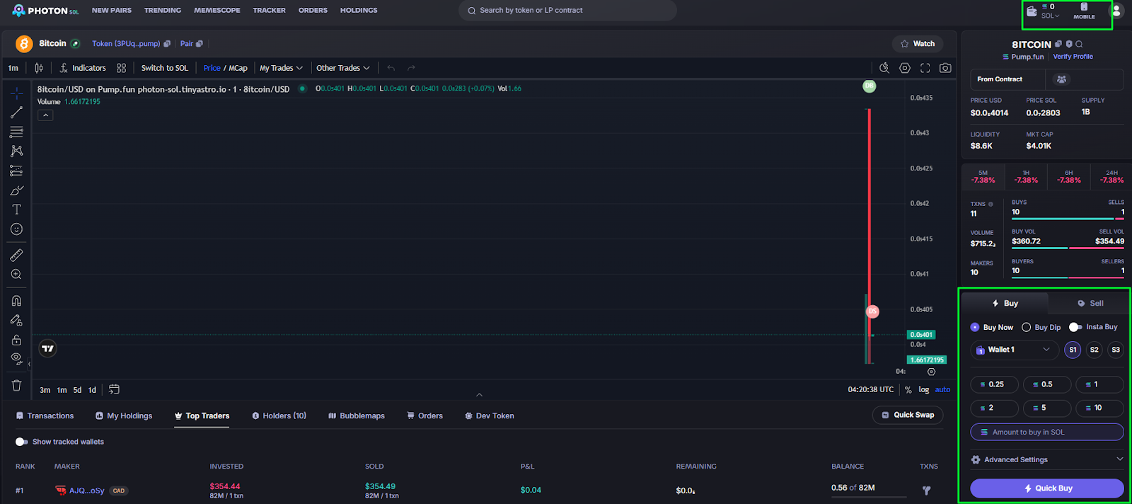Open the Sell tab
The width and height of the screenshot is (1132, 504).
coord(1090,303)
